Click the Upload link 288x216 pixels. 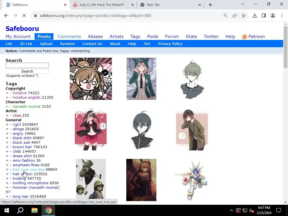pyautogui.click(x=46, y=44)
